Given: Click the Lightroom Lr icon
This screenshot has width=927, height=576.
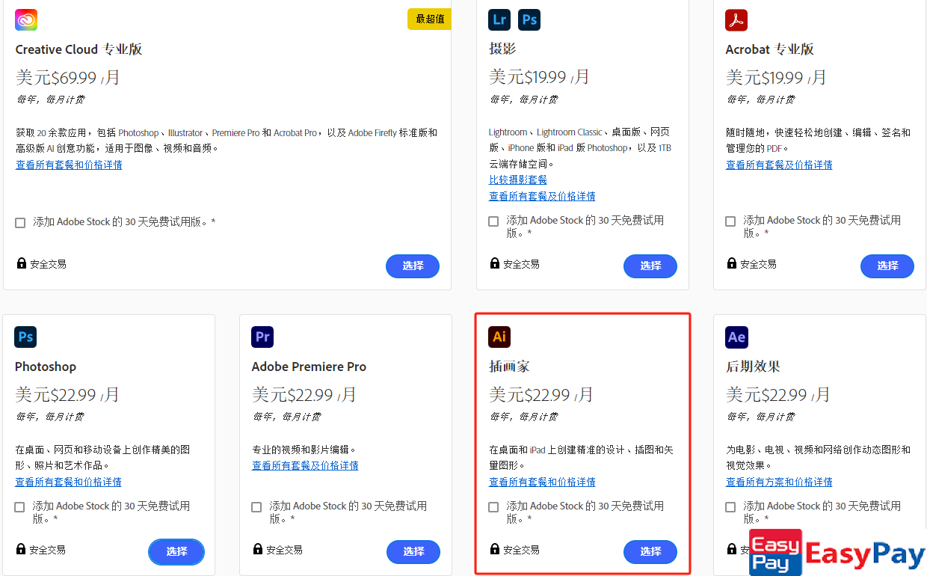Looking at the screenshot, I should 499,19.
